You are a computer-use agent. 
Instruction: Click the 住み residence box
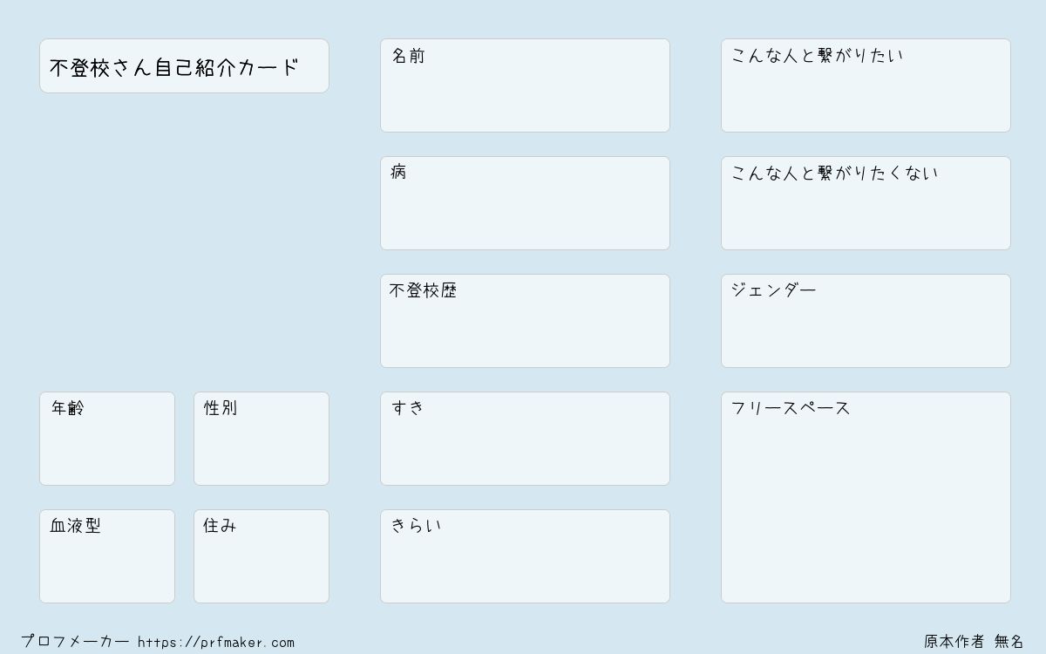pos(261,556)
